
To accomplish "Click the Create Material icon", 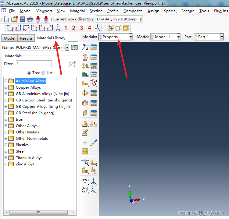I will [85, 47].
